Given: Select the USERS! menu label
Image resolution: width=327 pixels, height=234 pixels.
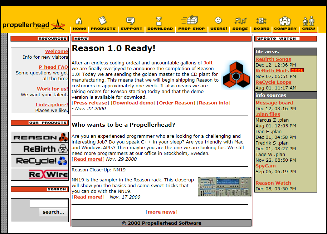Looking at the screenshot, I should [x=219, y=29].
